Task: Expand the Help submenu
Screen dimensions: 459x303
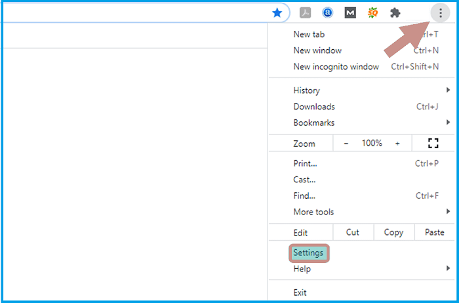Action: [x=361, y=269]
